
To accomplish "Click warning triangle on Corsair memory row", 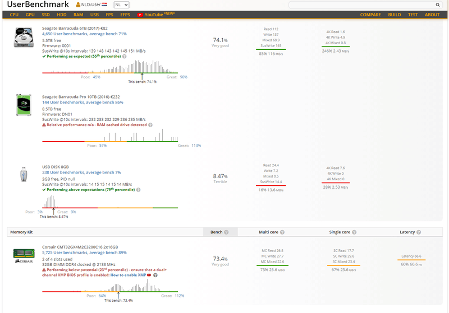I will coord(44,270).
